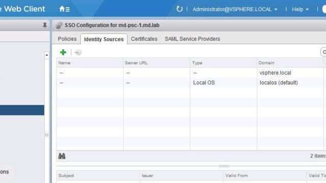Select the highlighted navigator item
Viewport: 326px width, 183px height.
click(22, 110)
